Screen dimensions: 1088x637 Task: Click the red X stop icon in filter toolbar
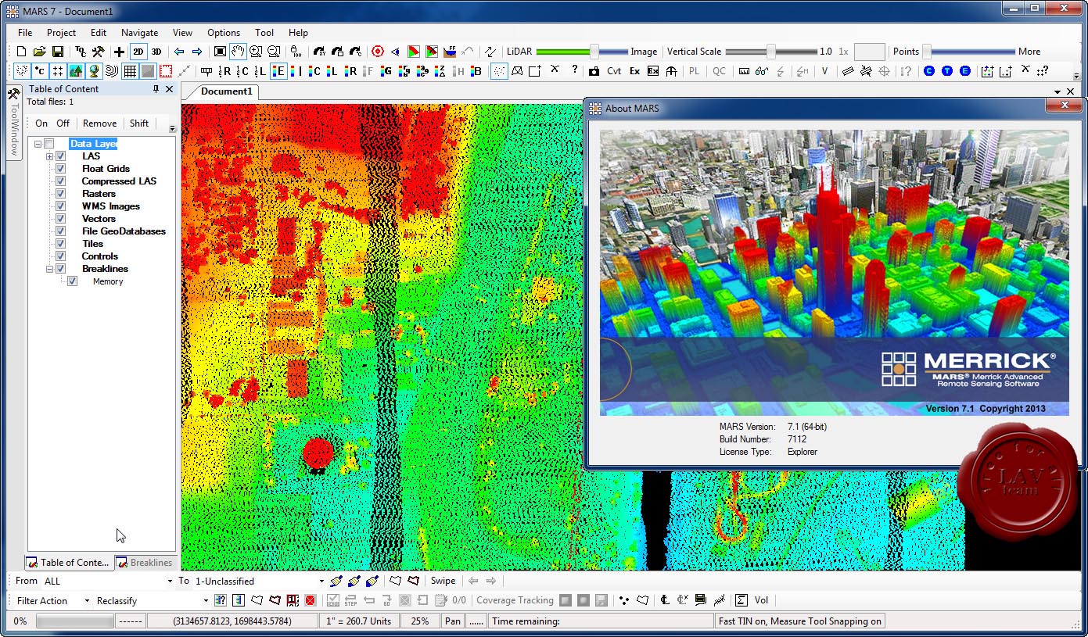[311, 600]
